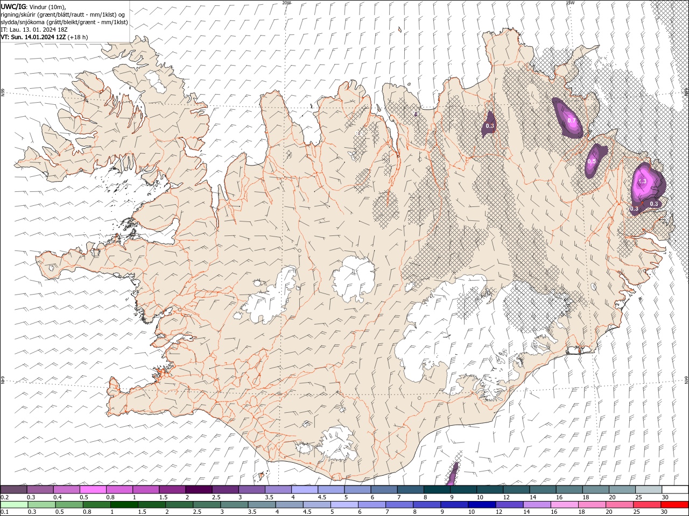Pick the white snow legend swatch starting at 30

(675, 489)
